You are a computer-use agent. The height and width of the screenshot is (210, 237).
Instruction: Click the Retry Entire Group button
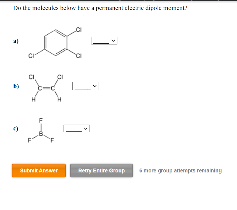click(101, 170)
